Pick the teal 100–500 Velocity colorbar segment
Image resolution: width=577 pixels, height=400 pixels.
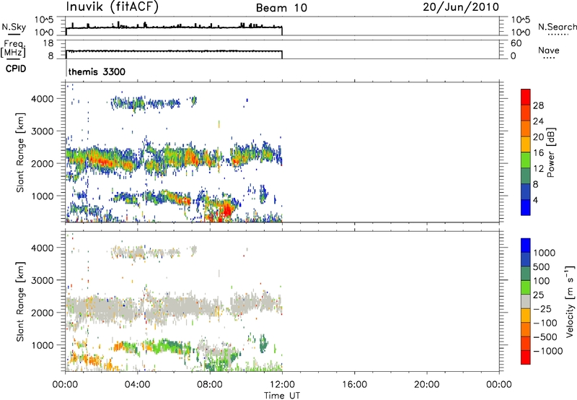[526, 274]
